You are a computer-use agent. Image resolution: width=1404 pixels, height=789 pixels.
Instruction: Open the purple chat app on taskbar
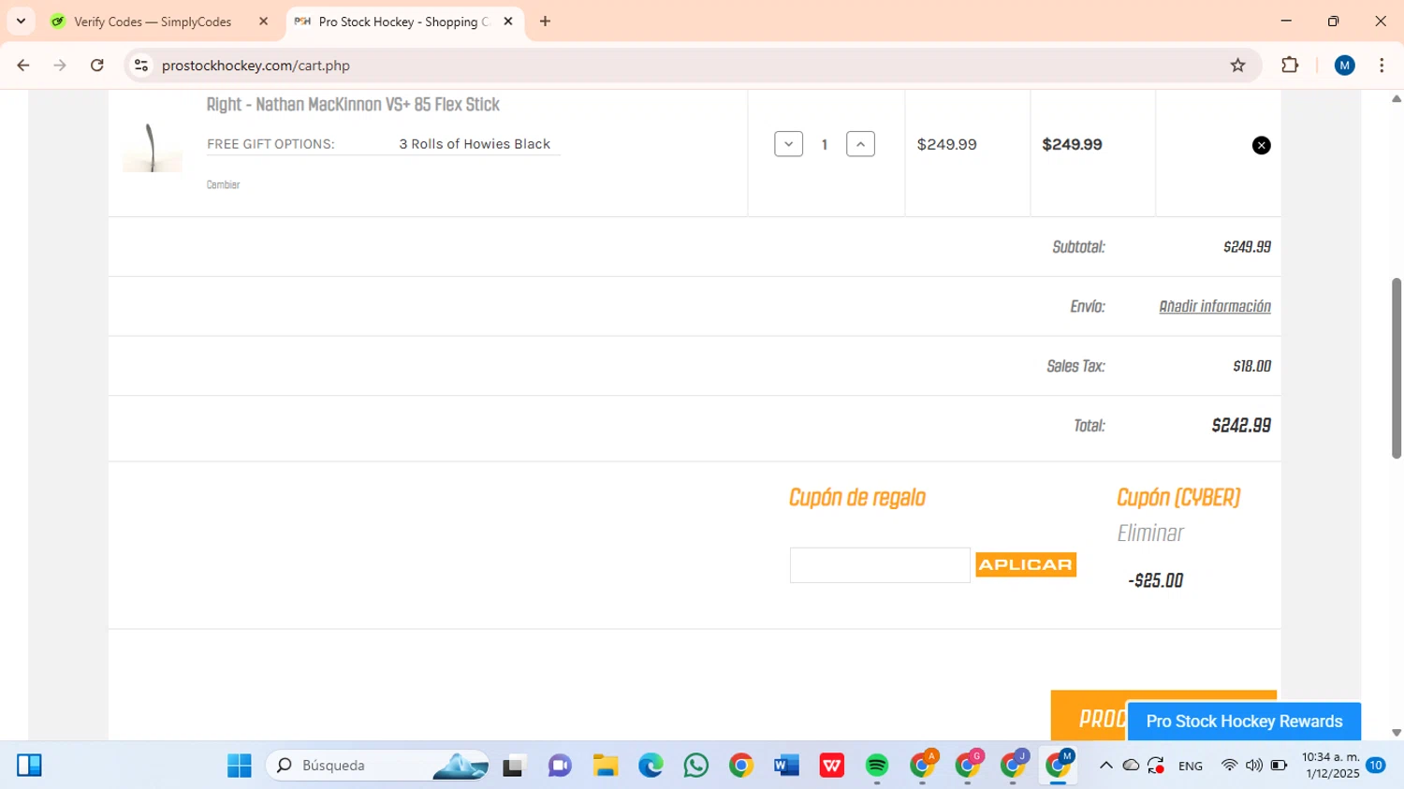560,766
